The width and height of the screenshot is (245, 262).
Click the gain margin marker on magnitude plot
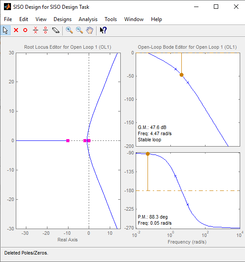click(x=181, y=75)
